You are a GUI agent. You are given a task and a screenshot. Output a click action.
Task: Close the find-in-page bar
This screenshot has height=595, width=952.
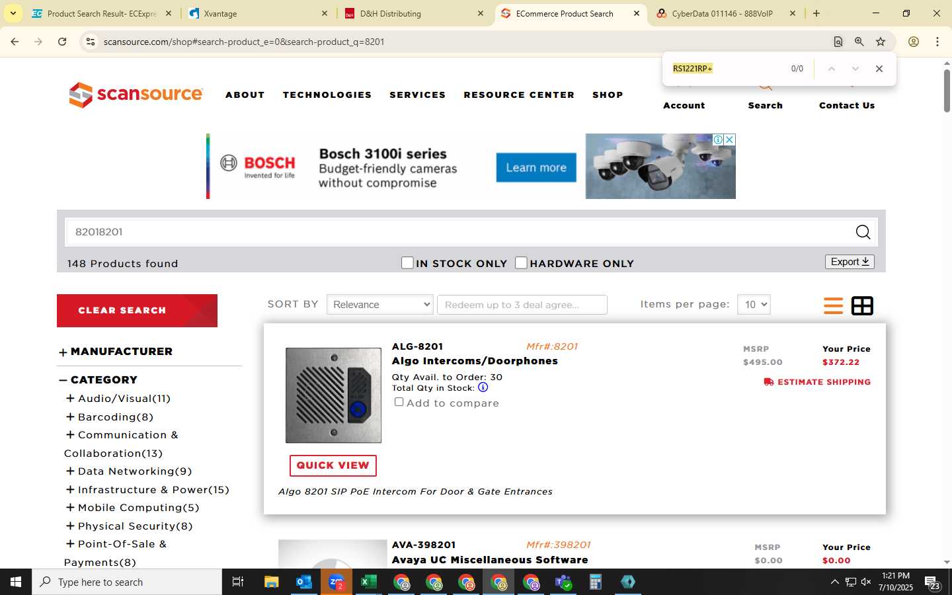tap(879, 69)
